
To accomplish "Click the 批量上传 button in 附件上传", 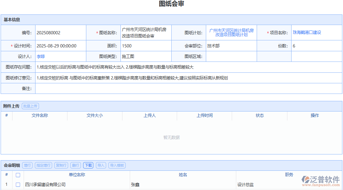I will (x=30, y=106).
